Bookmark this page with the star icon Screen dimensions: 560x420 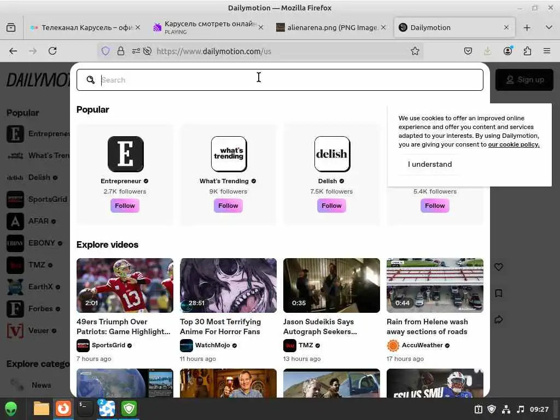pyautogui.click(x=415, y=51)
